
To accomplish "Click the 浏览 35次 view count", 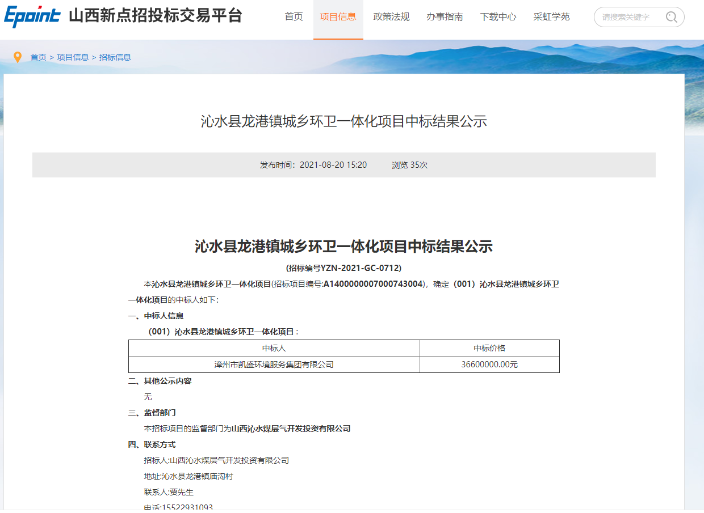I will [409, 165].
